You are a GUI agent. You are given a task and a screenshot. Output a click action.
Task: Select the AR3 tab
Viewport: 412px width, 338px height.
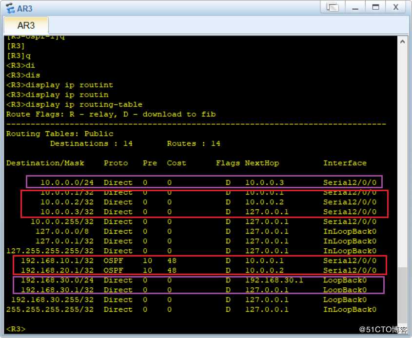point(26,25)
